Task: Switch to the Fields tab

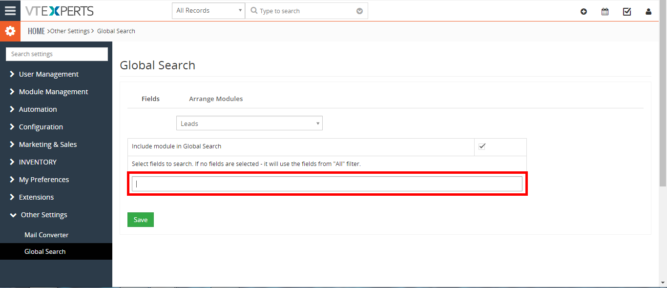Action: coord(150,99)
